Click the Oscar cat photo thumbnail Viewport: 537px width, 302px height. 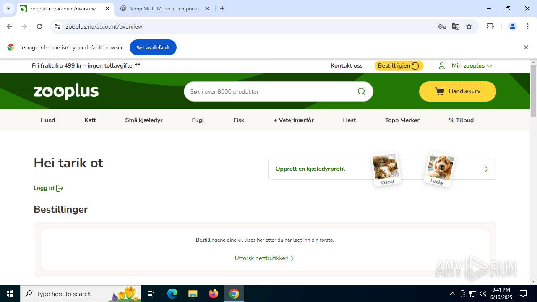pyautogui.click(x=386, y=169)
